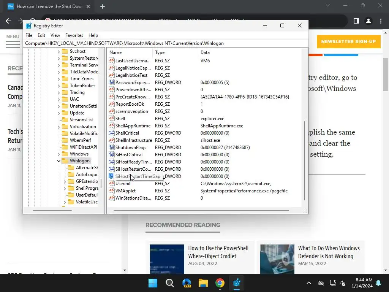This screenshot has width=389, height=292.
Task: Click the PowerShell article thumbnail image
Action: point(167,259)
